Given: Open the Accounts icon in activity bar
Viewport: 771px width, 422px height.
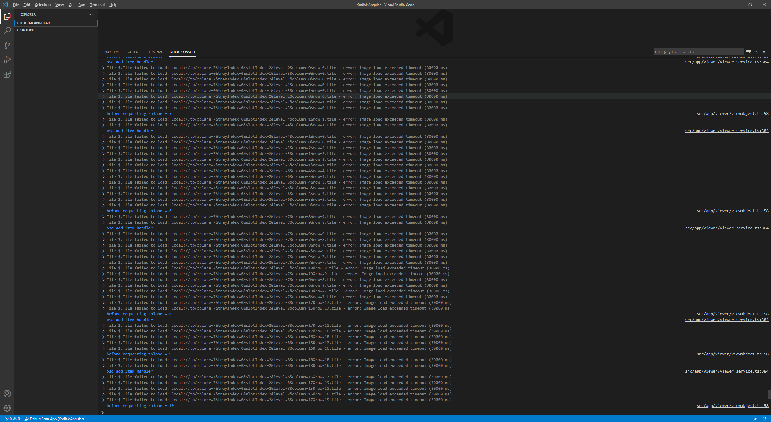Looking at the screenshot, I should [7, 393].
